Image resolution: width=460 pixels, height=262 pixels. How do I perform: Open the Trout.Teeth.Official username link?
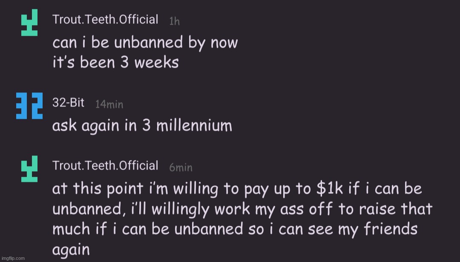click(106, 19)
